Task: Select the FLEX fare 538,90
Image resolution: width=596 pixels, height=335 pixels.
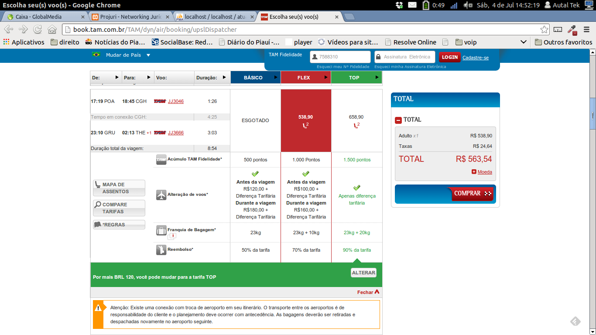Action: [305, 120]
